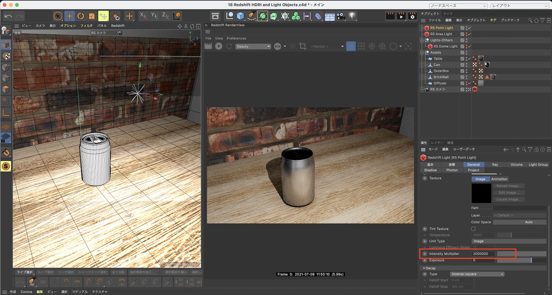
Task: Toggle RS Dome Light enable checkmark
Action: coord(469,46)
